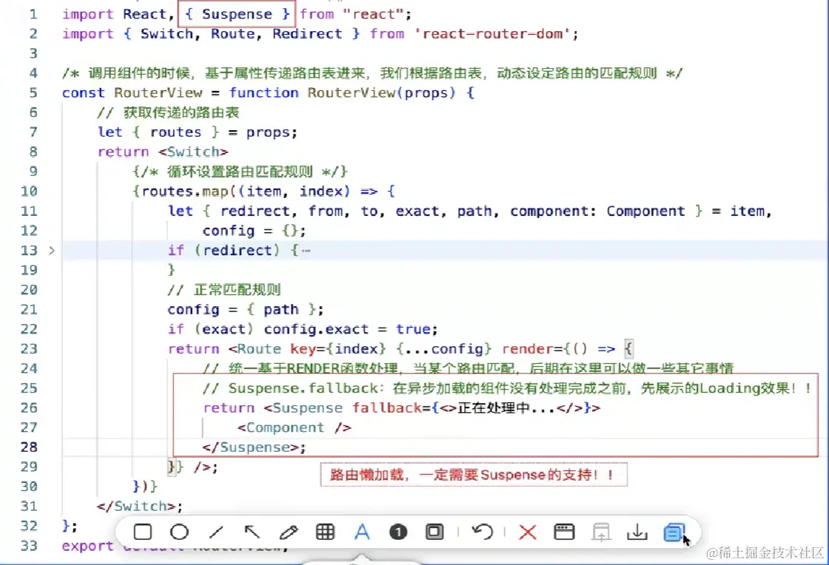Click line number 5 in the gutter
The height and width of the screenshot is (565, 829).
coord(33,92)
